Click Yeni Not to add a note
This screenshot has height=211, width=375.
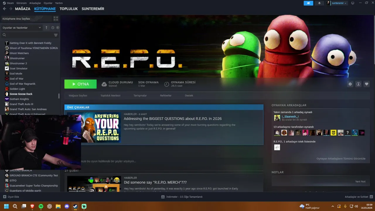(360, 181)
